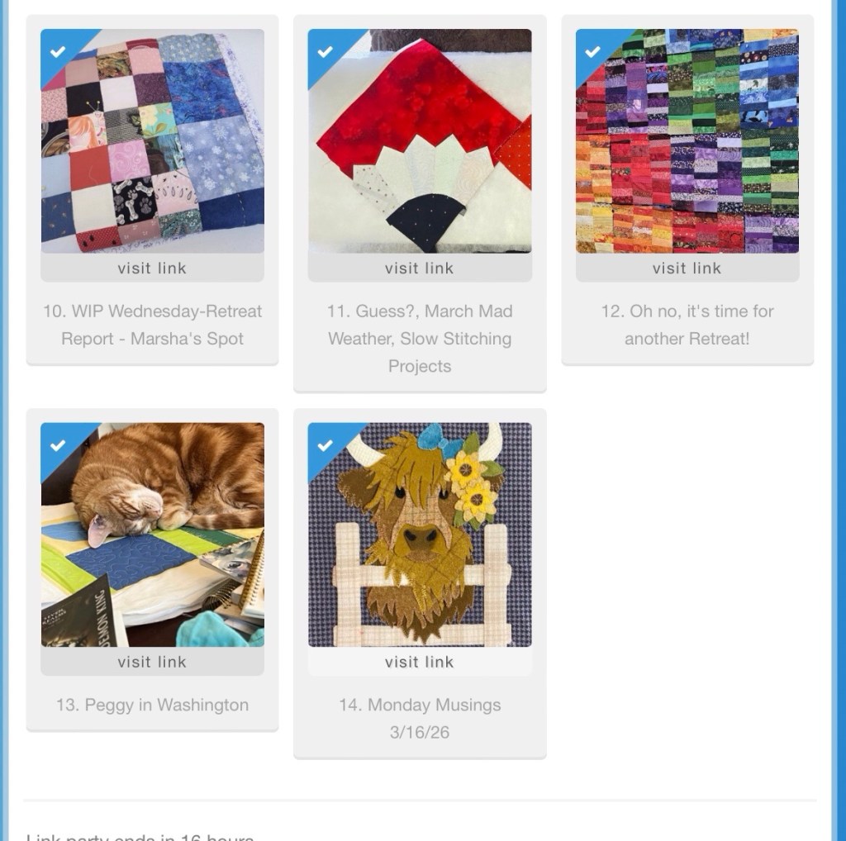The width and height of the screenshot is (846, 841).
Task: Click visit link under Monday Musings entry
Action: (420, 662)
